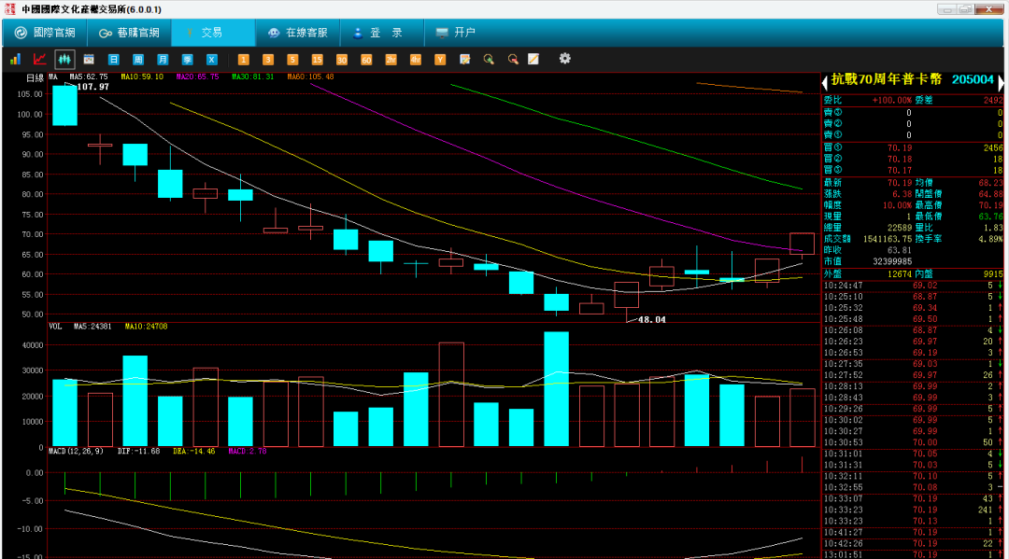Click instrument name 抗戰70周年普卡幣
This screenshot has height=559, width=1009.
tap(886, 79)
